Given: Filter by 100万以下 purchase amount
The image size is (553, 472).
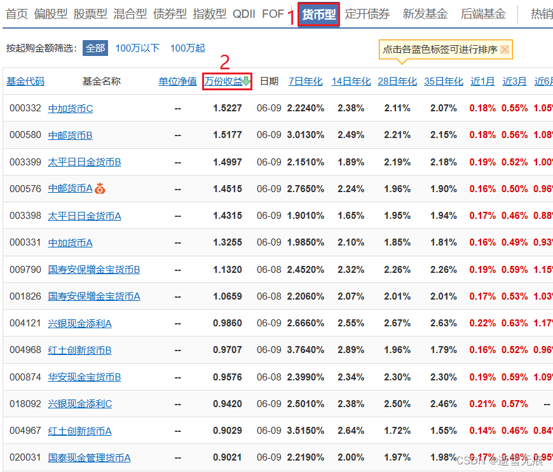Looking at the screenshot, I should pos(137,48).
